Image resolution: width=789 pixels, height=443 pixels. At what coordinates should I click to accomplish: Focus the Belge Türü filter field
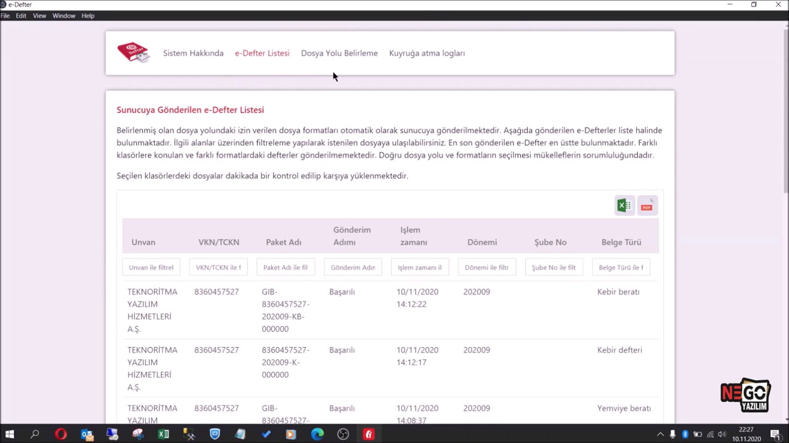(621, 267)
